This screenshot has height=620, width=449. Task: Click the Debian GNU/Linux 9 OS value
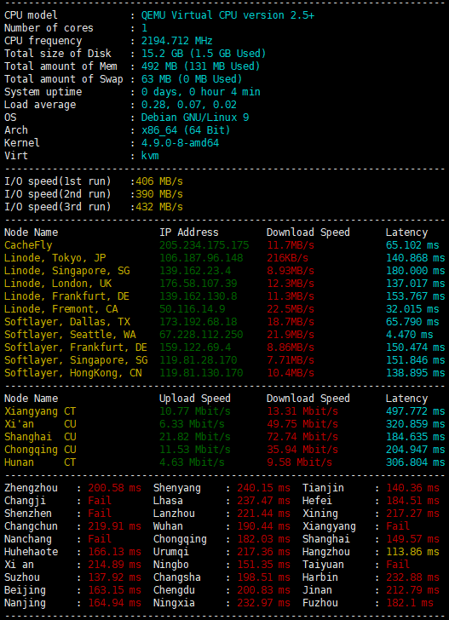click(x=195, y=118)
